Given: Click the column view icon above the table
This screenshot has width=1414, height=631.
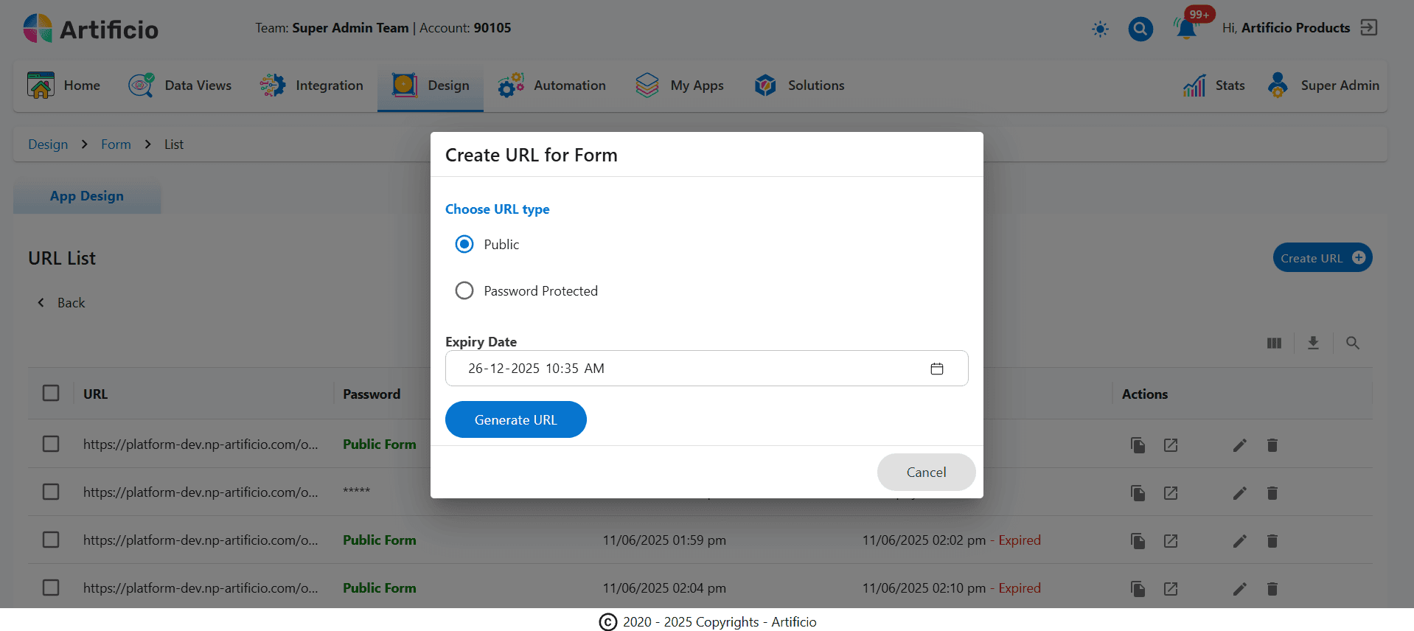Looking at the screenshot, I should pos(1274,343).
